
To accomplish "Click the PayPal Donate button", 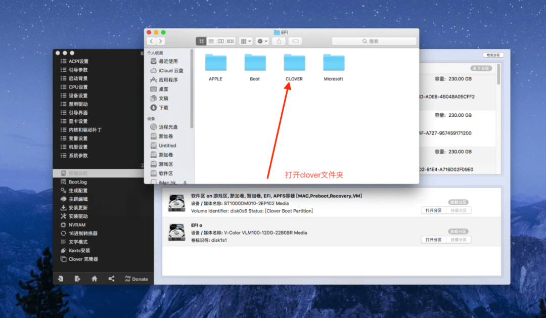I will tap(136, 279).
